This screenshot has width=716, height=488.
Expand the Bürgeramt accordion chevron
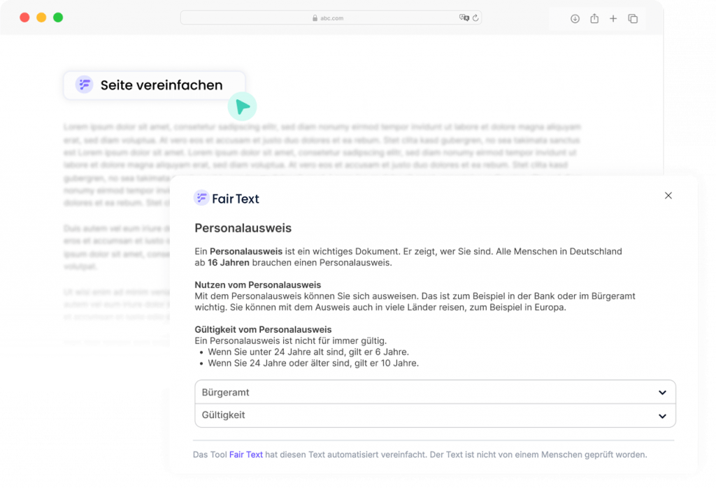(662, 393)
